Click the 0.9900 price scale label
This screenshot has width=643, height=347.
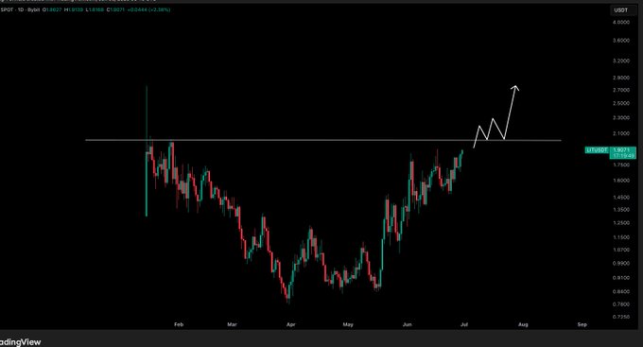point(621,264)
